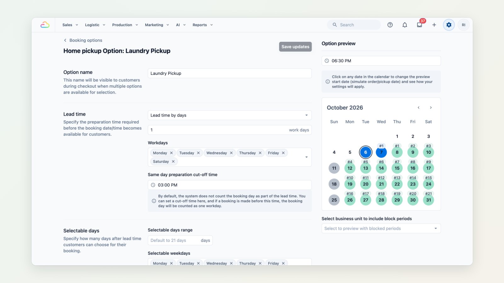The height and width of the screenshot is (283, 504).
Task: Open the help question mark icon
Action: tap(390, 25)
